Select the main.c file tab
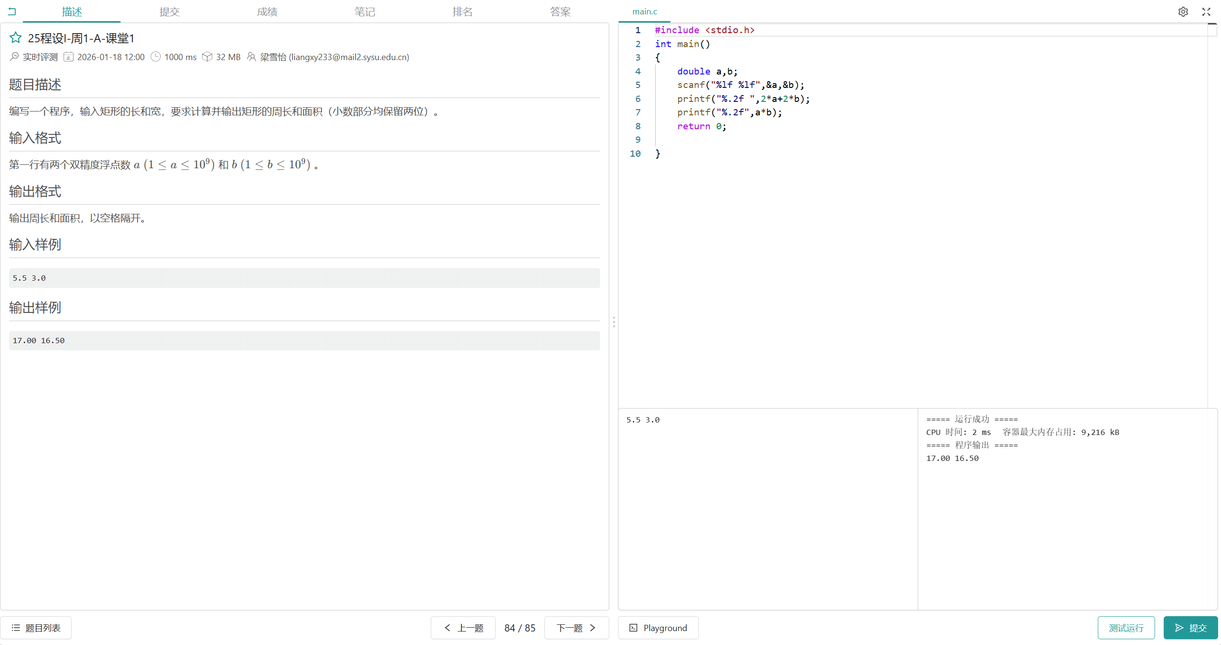 (644, 12)
